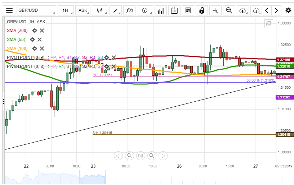
Task: Open the ASK price side dropdown
Action: [x=84, y=10]
